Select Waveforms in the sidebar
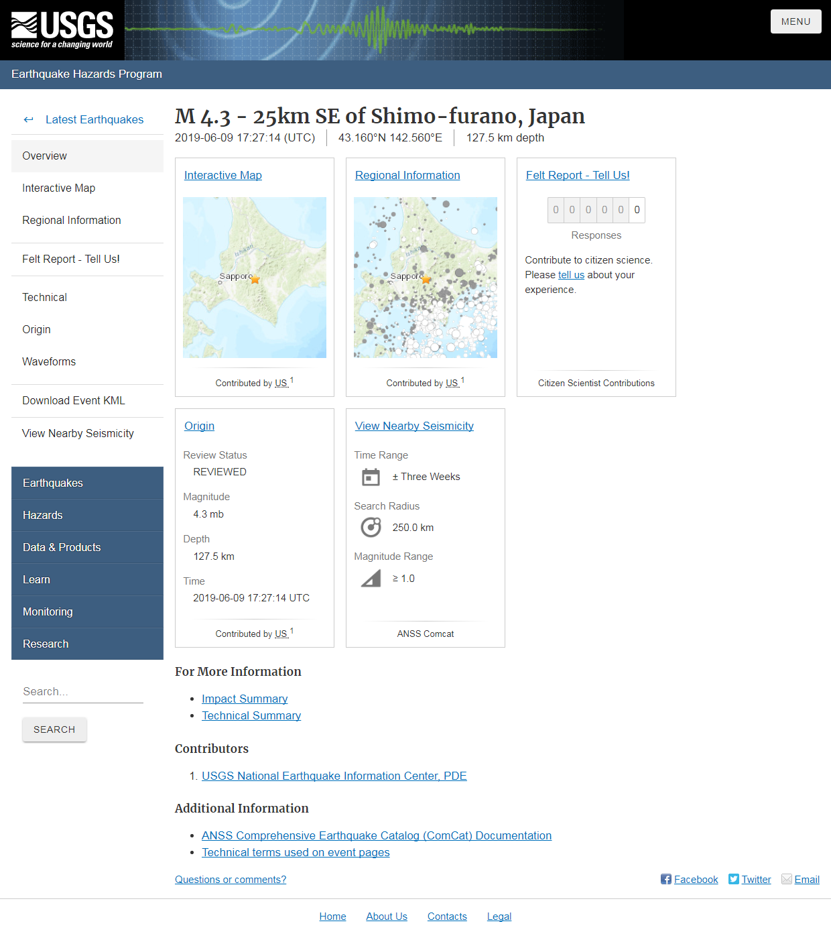Viewport: 831px width, 944px height. (x=49, y=361)
